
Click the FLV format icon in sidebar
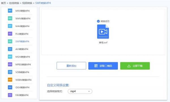[10, 34]
